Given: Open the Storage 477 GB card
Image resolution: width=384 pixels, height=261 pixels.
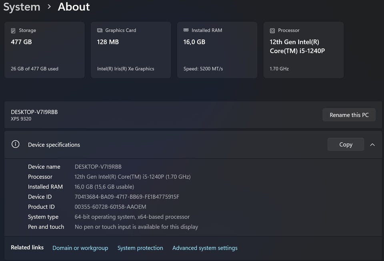Looking at the screenshot, I should (44, 50).
